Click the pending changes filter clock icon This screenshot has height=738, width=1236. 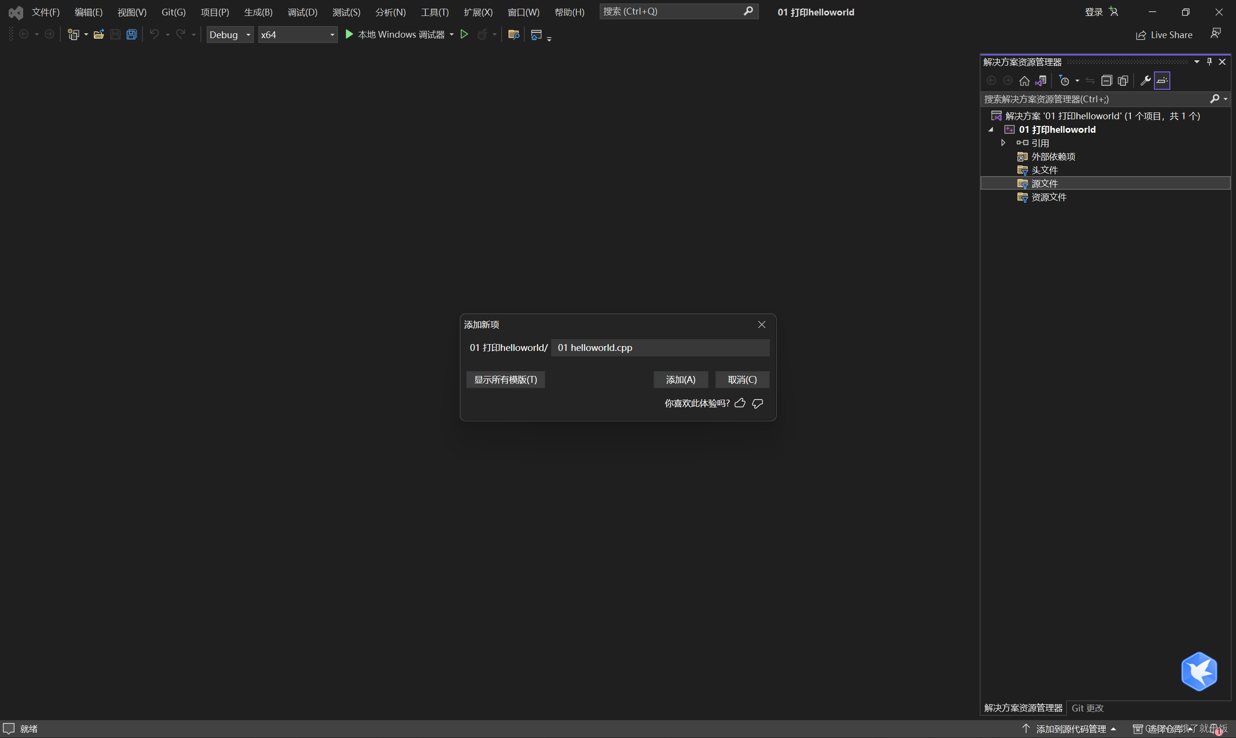pos(1064,81)
